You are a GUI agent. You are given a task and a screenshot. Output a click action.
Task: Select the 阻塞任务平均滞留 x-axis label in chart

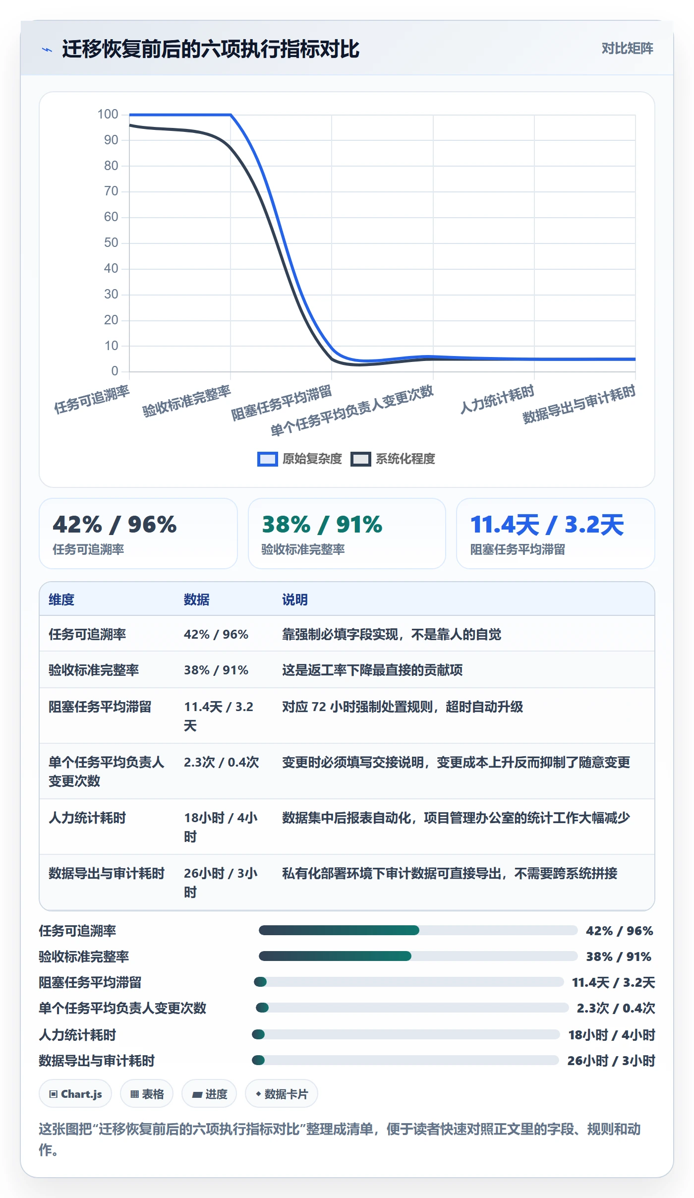[x=282, y=403]
